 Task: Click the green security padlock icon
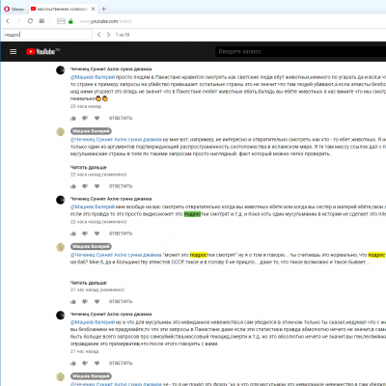[70, 21]
